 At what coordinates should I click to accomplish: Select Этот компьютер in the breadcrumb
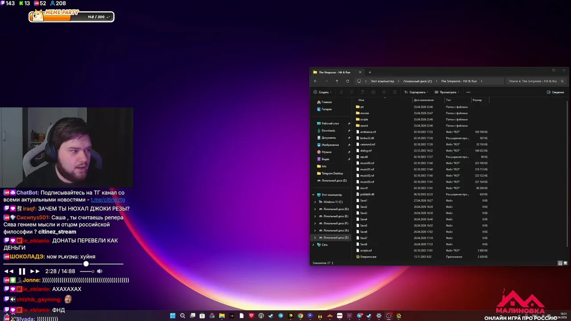tap(382, 81)
